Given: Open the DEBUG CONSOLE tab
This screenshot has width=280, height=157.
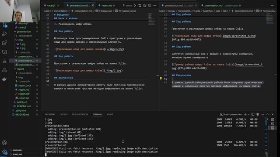Looking at the screenshot, I should click(80, 114).
